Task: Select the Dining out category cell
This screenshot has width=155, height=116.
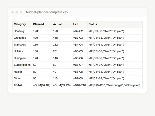Action: 22,58
